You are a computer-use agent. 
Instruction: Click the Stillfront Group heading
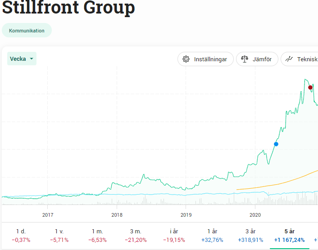(x=68, y=8)
